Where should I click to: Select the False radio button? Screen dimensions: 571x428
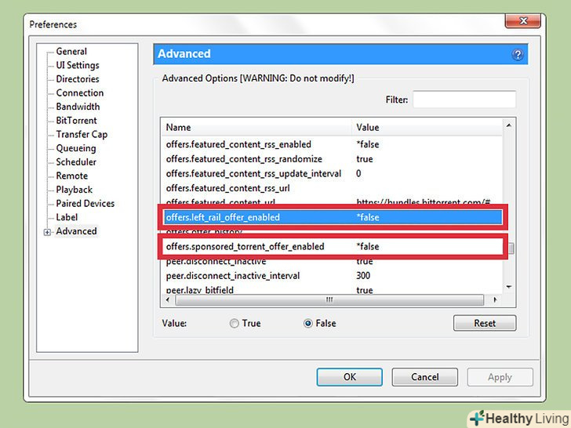[x=307, y=323]
